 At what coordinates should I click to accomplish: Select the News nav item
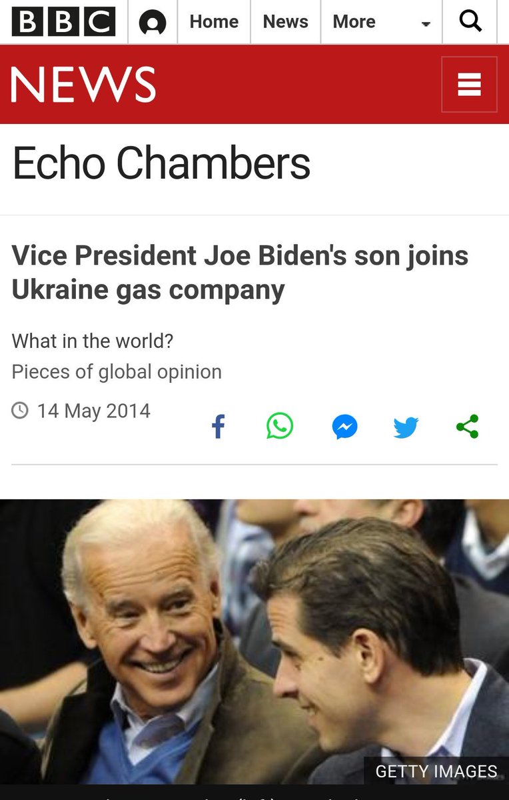(x=285, y=22)
